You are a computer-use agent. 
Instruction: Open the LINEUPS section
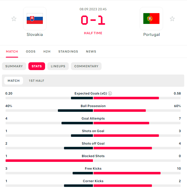click(x=58, y=66)
